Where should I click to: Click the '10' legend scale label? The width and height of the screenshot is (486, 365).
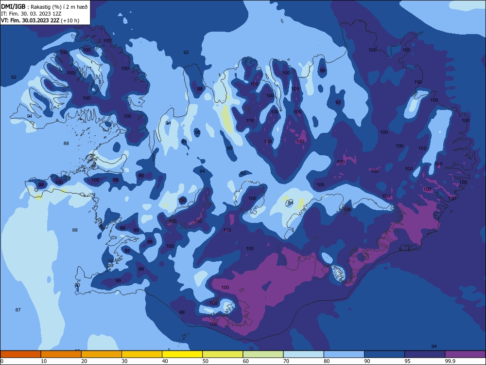point(44,361)
